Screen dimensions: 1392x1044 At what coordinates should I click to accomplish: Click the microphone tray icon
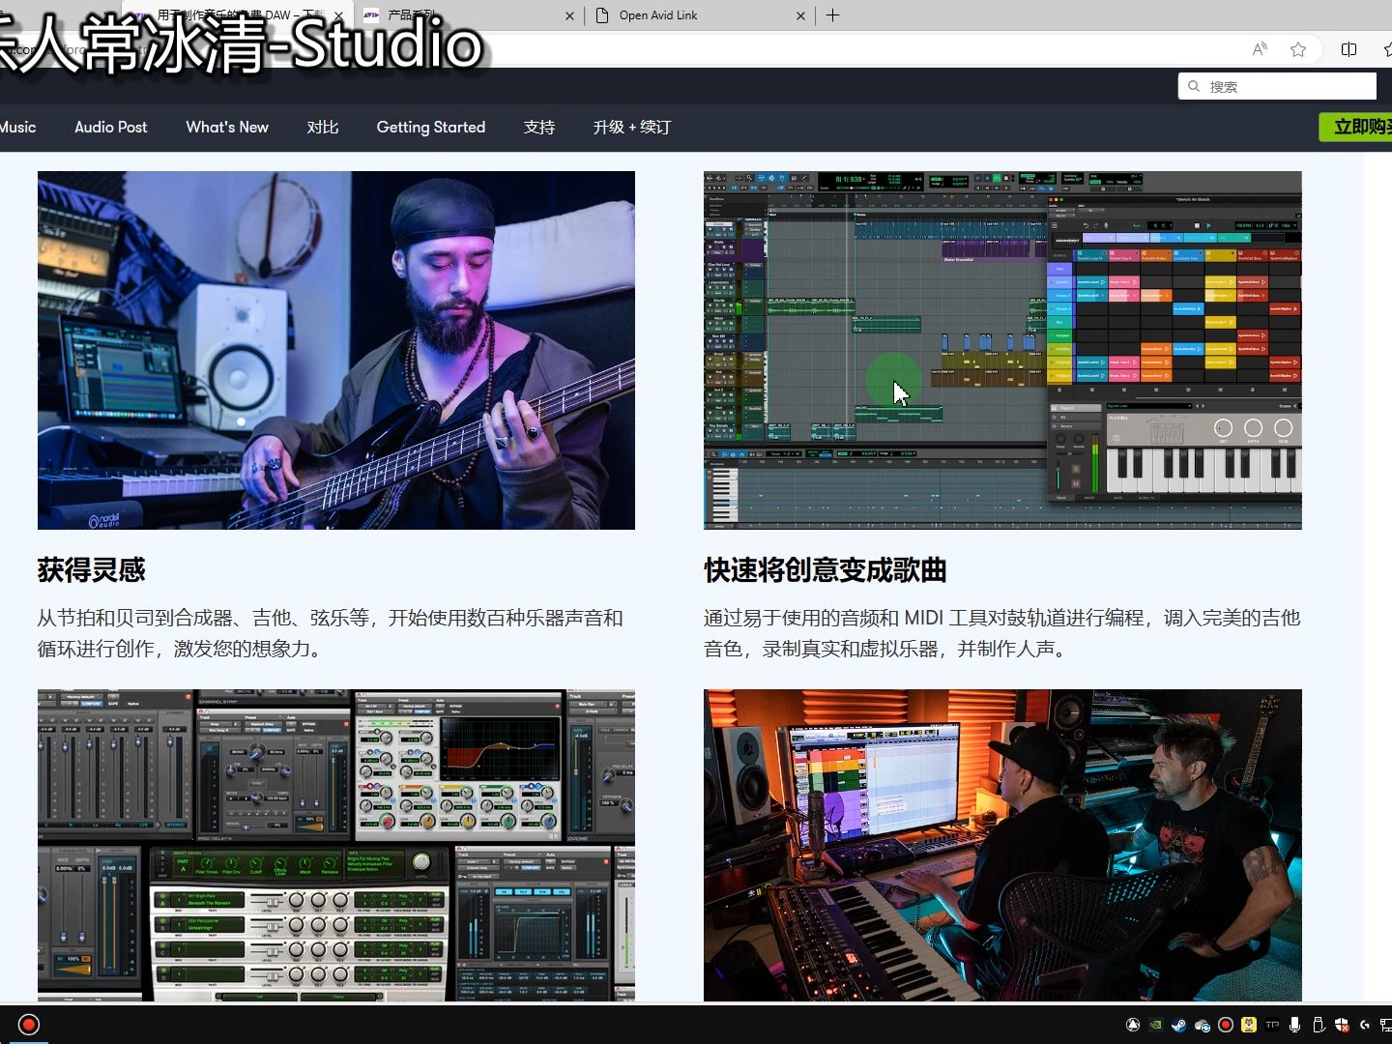point(1295,1025)
